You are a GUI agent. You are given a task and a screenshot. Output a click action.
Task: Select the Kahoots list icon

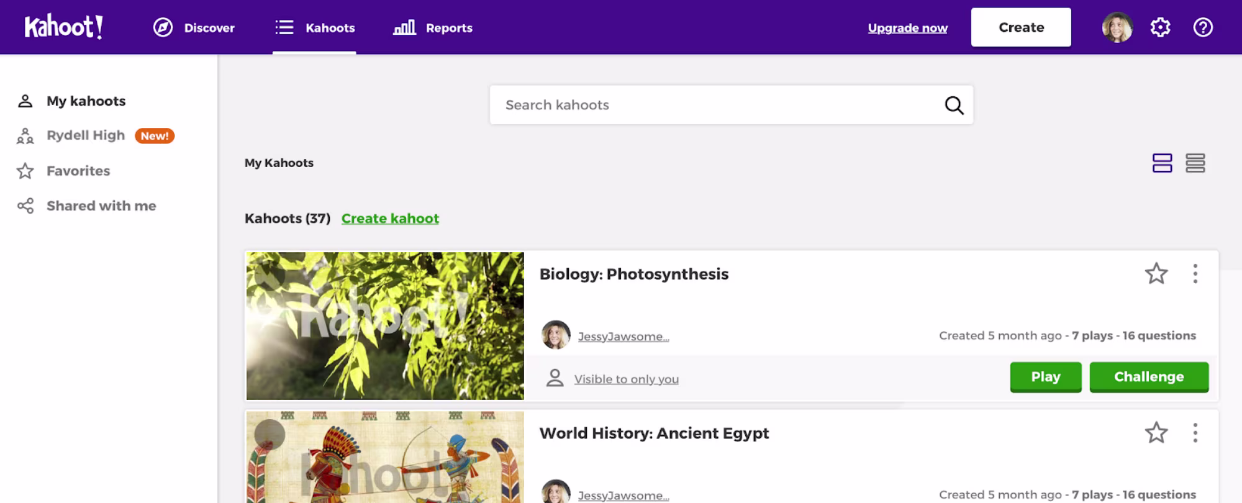284,27
